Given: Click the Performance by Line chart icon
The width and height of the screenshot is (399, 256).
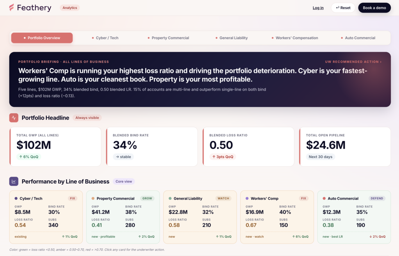Looking at the screenshot, I should 14,182.
